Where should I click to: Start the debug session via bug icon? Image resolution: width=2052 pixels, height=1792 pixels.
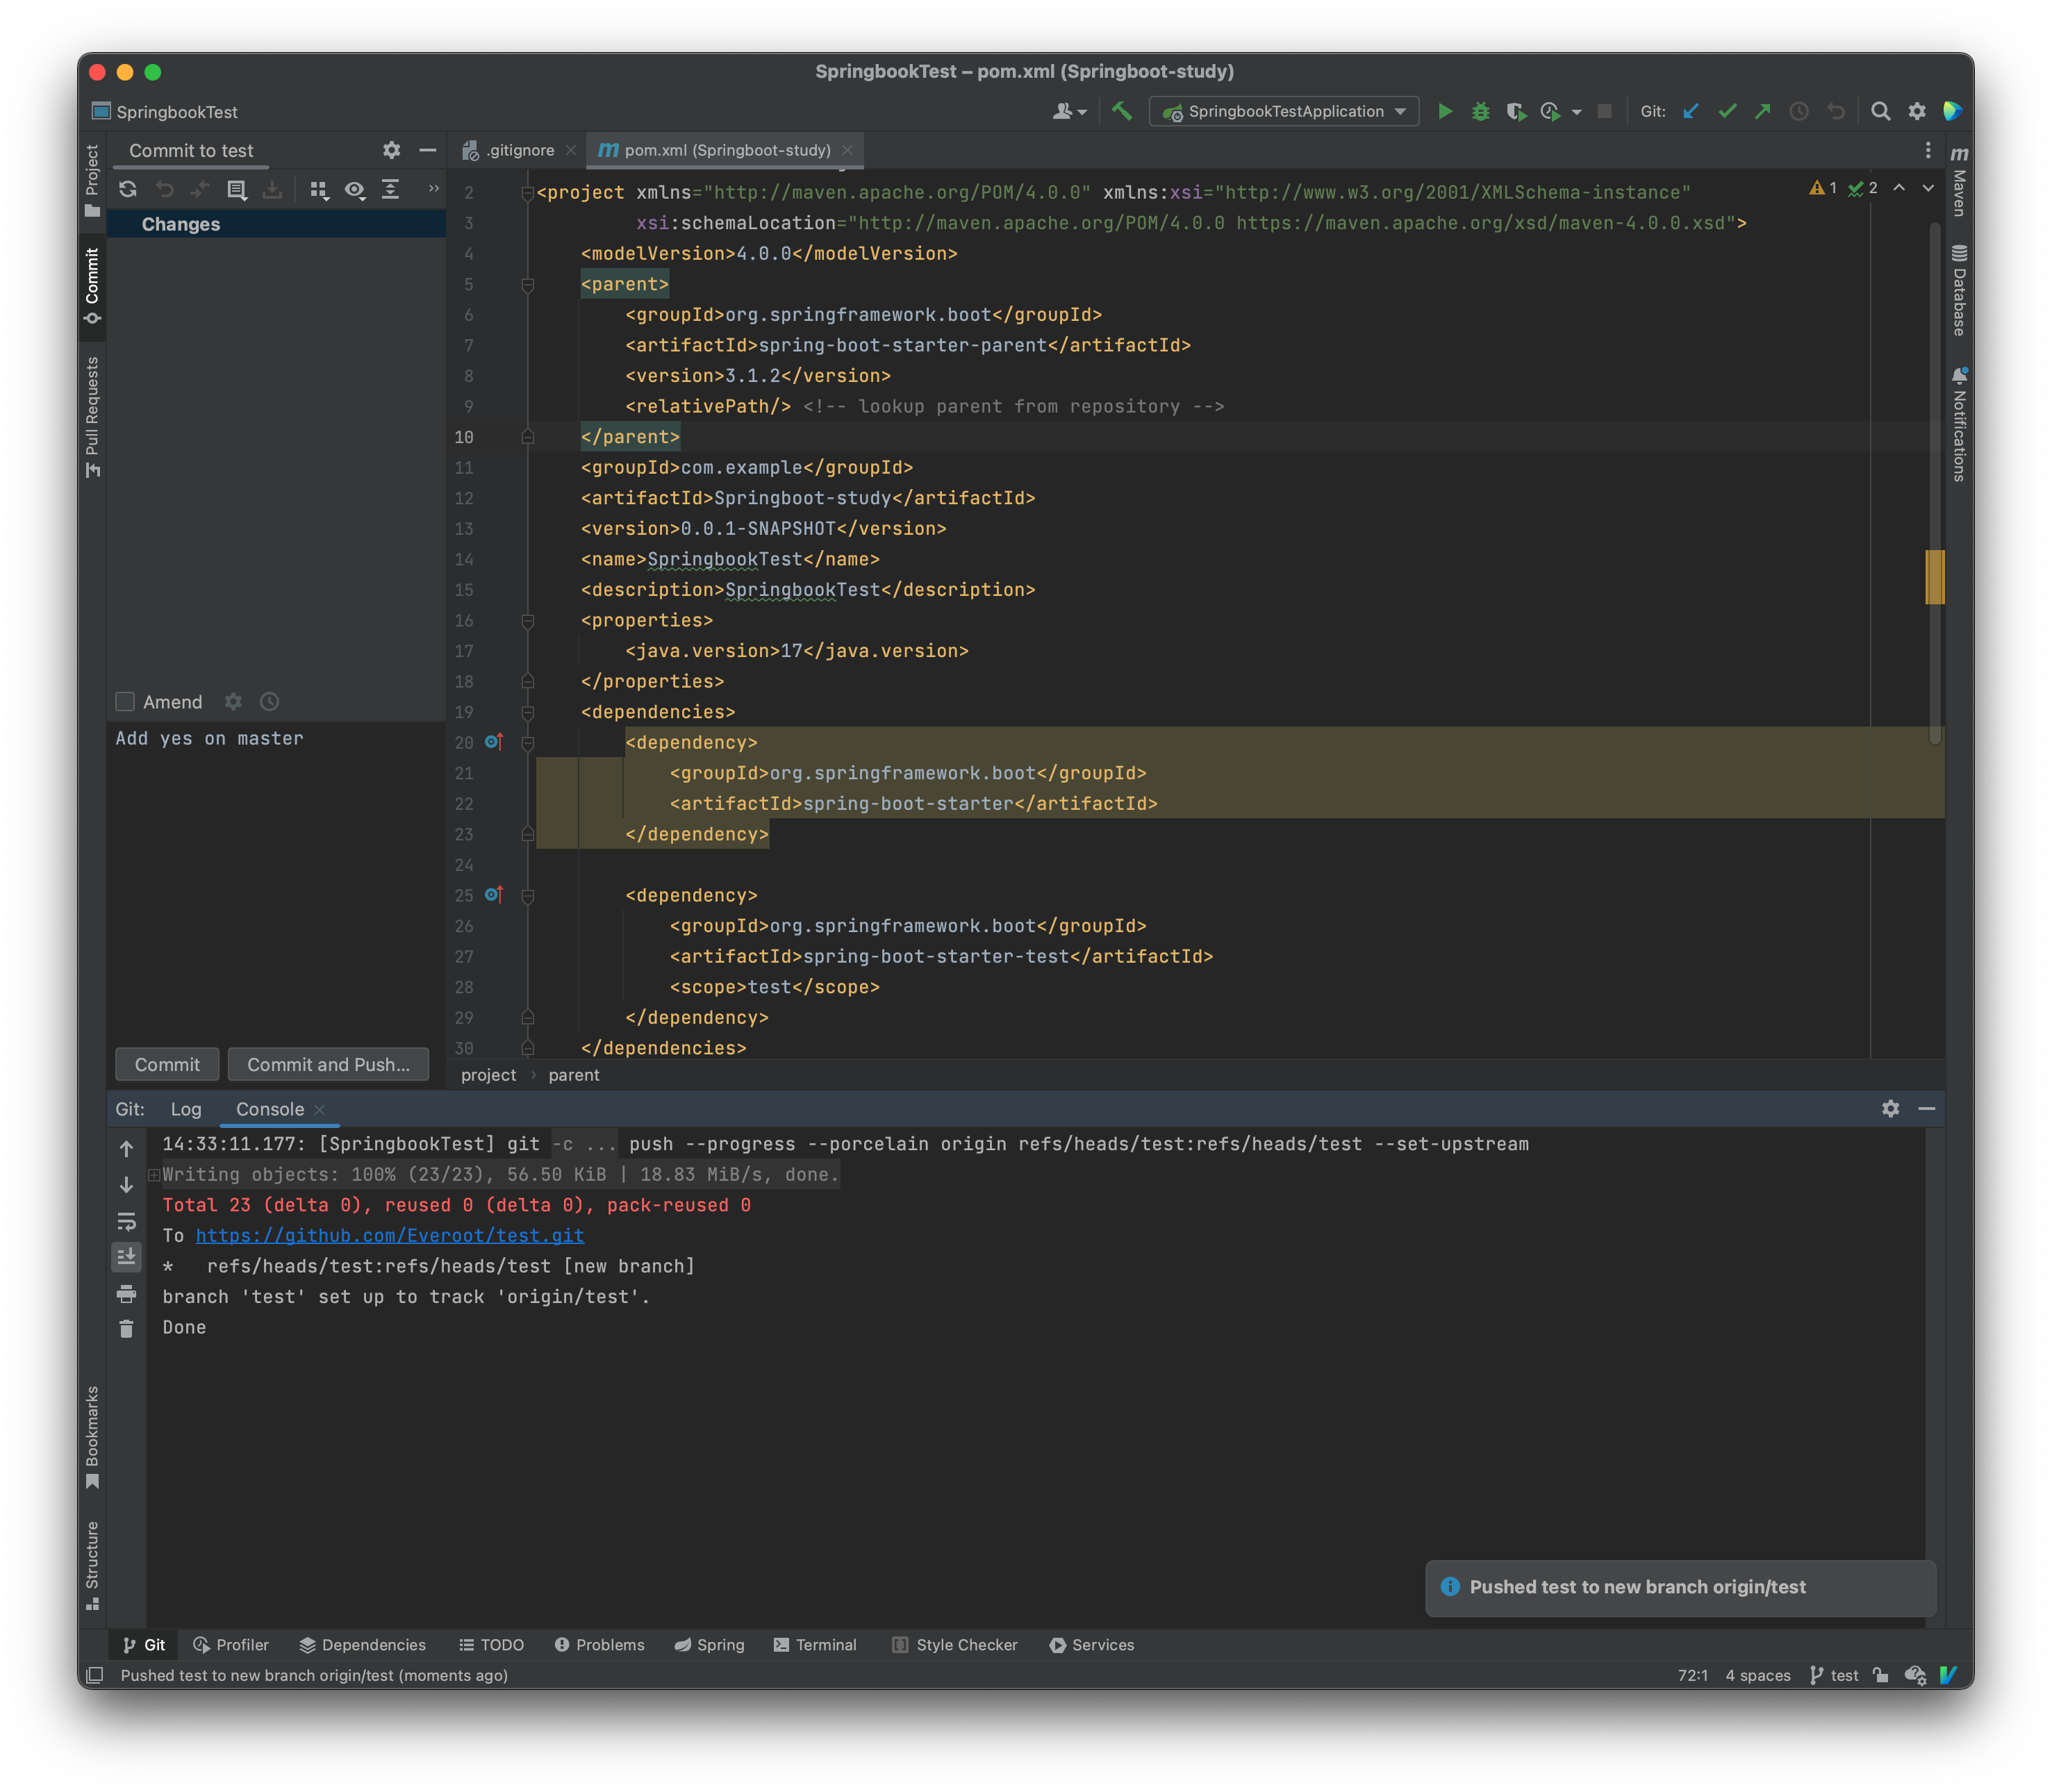1480,111
